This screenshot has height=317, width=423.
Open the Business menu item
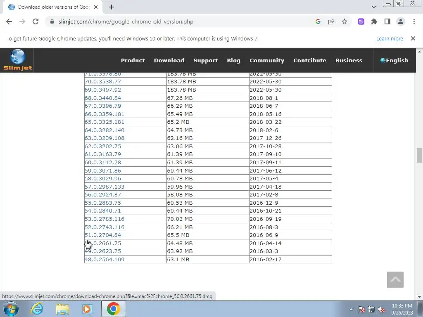[349, 60]
